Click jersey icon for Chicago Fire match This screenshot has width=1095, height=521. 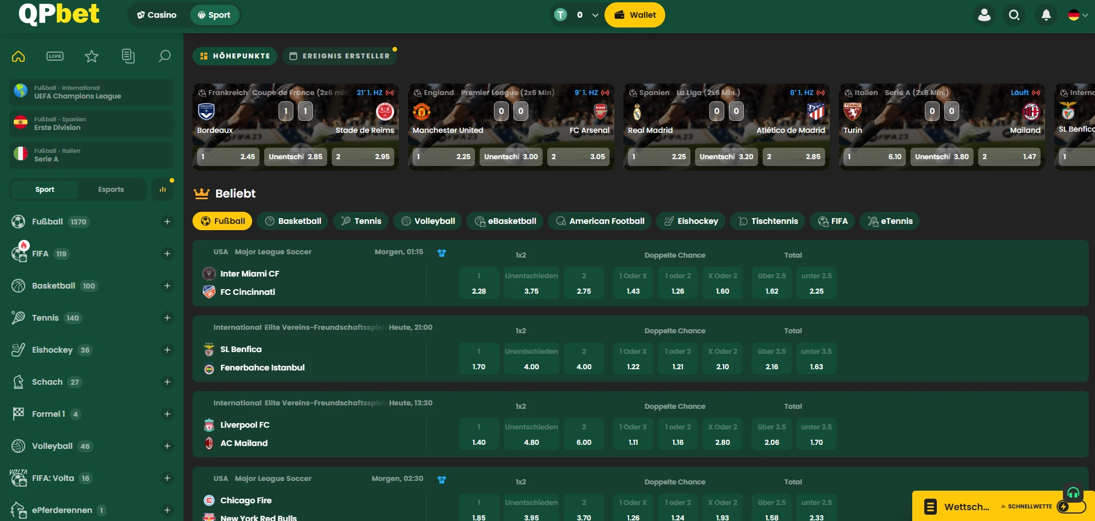(x=442, y=479)
